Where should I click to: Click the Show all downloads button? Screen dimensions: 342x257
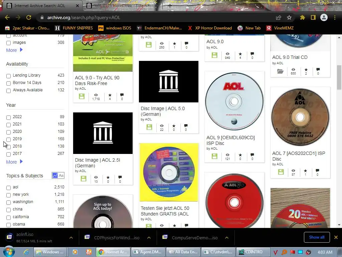coord(317,237)
